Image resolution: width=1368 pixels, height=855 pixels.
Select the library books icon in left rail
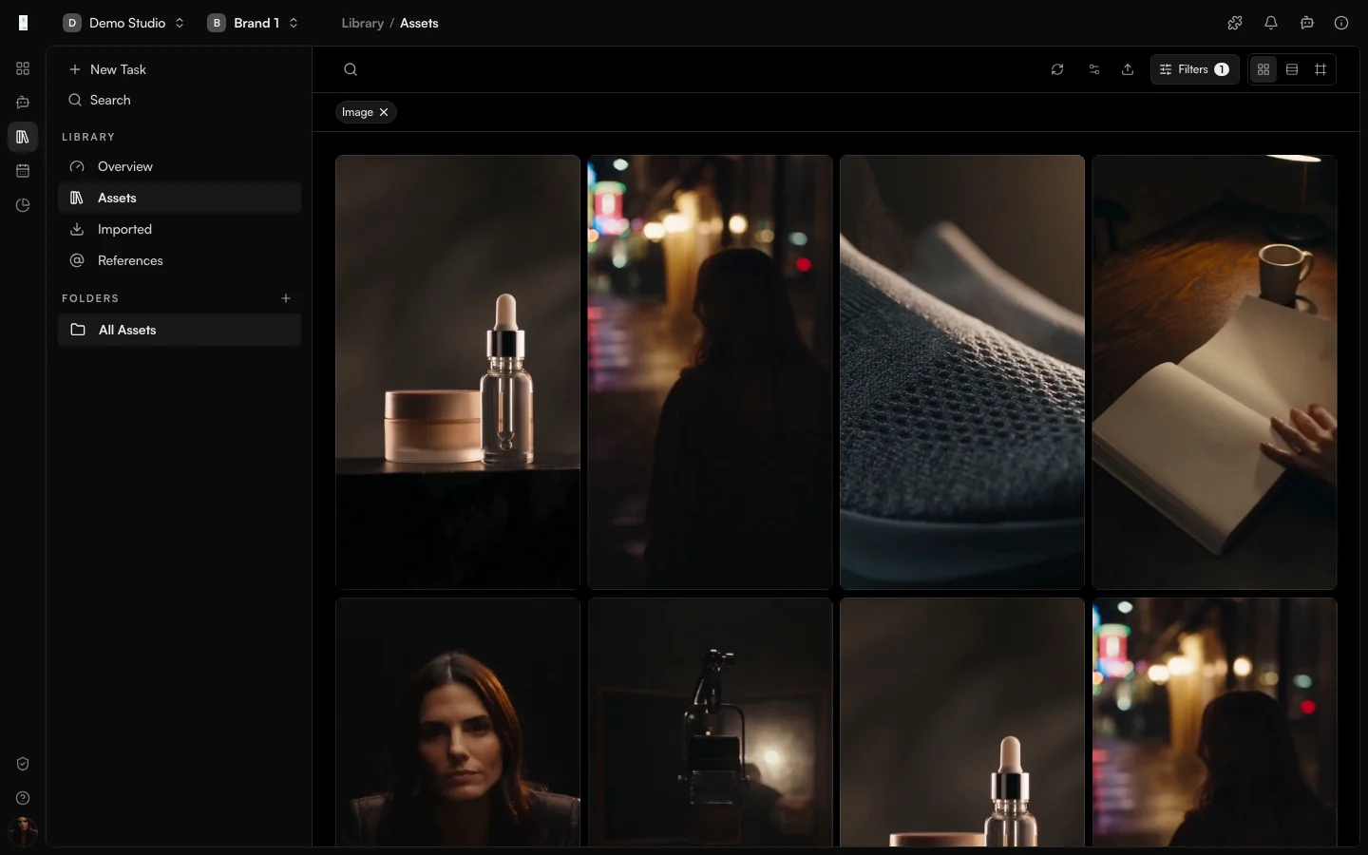(x=23, y=137)
